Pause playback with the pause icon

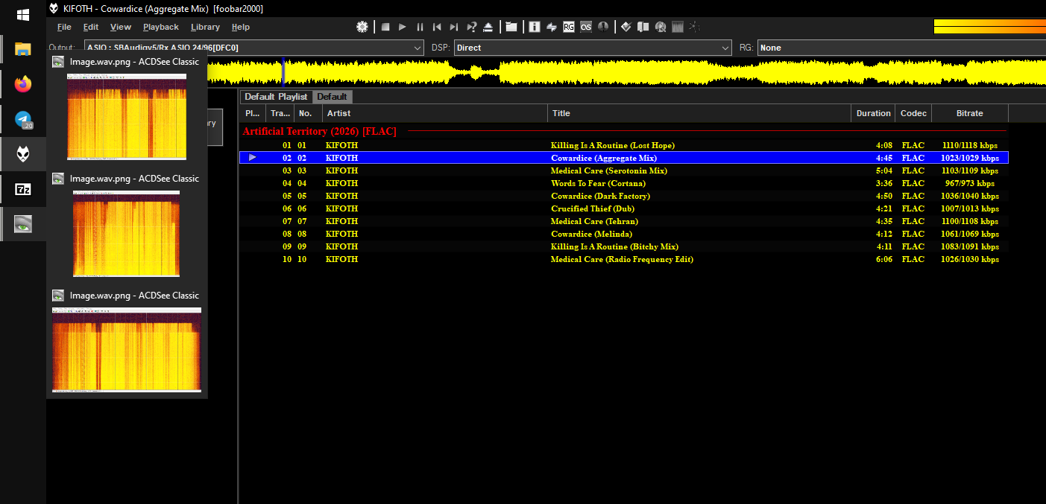420,27
